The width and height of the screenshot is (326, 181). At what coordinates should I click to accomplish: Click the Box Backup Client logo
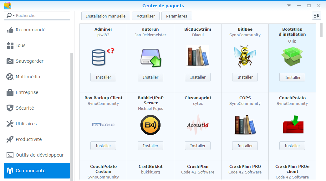(x=103, y=125)
